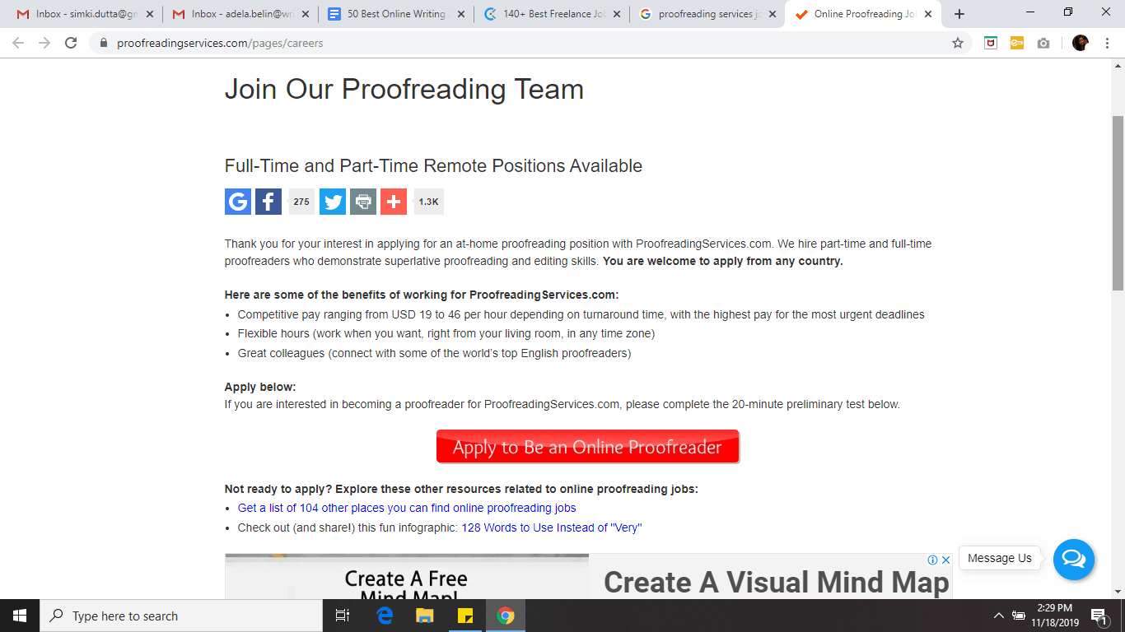Show hidden system tray icons
The width and height of the screenshot is (1125, 632).
tap(999, 616)
